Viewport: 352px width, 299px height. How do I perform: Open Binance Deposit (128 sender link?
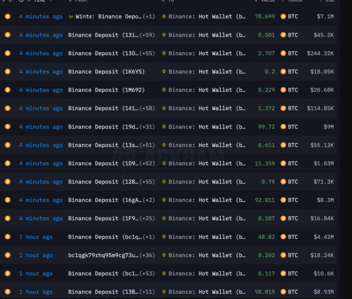pos(103,182)
